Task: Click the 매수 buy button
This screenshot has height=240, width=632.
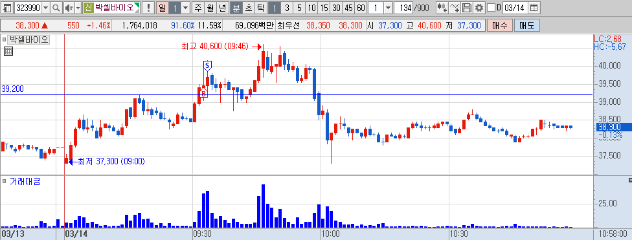Action: pyautogui.click(x=500, y=25)
